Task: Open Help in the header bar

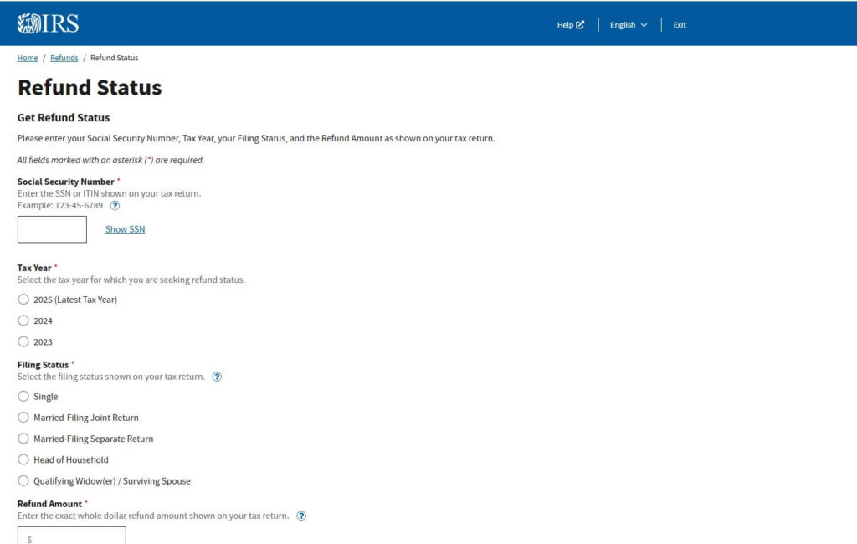Action: pyautogui.click(x=571, y=25)
